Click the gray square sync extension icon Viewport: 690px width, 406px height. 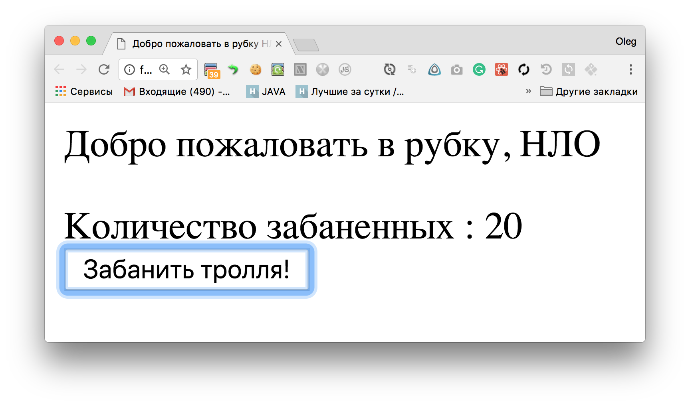569,70
